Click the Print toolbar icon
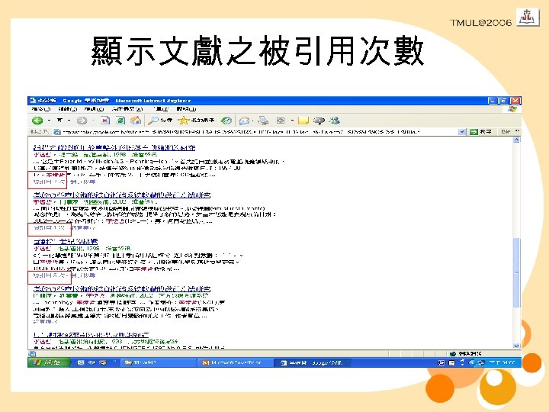The image size is (549, 412). point(263,121)
